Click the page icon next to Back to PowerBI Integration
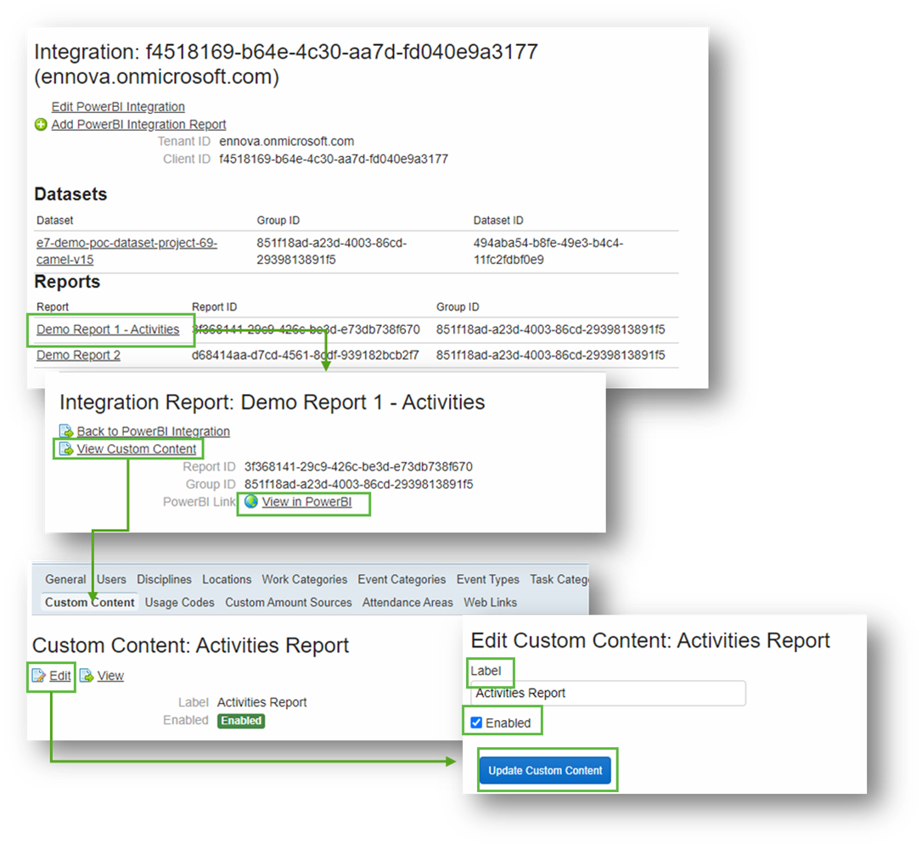 [66, 431]
